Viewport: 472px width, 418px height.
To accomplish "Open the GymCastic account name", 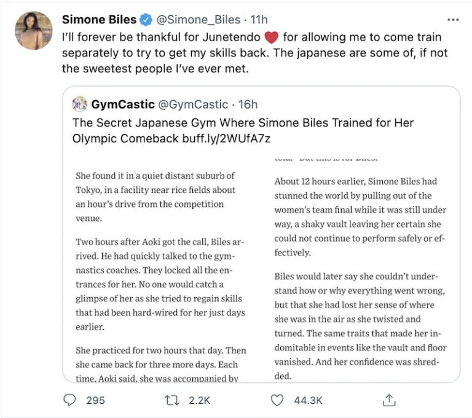I will coord(123,104).
